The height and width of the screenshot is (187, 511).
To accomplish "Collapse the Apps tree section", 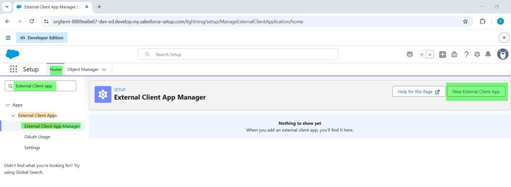I will click(x=8, y=105).
